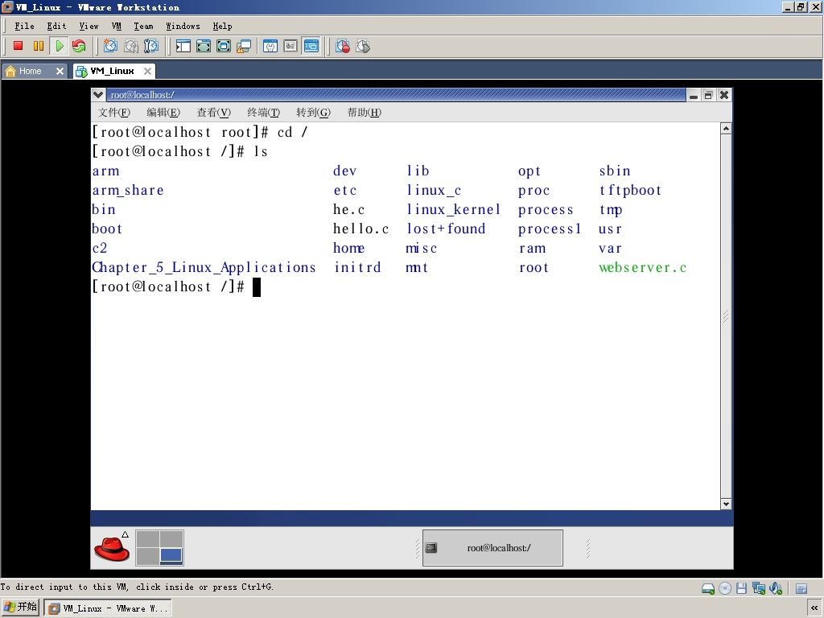
Task: Open the Red Hat main menu hat icon
Action: click(111, 547)
